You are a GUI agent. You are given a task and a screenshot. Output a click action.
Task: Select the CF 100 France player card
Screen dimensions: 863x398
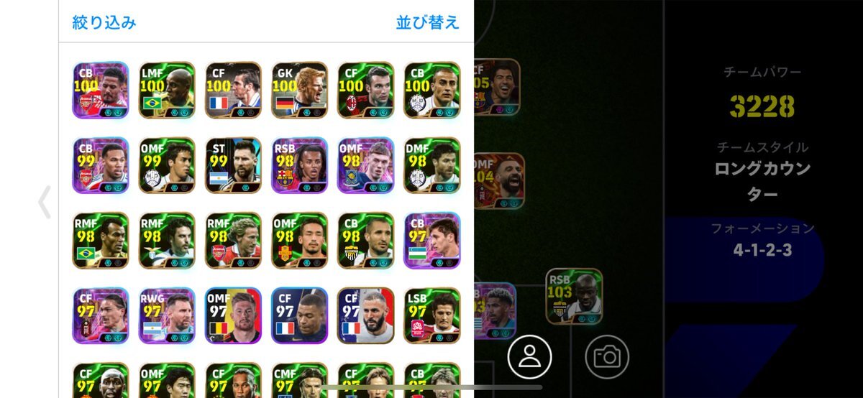click(233, 90)
